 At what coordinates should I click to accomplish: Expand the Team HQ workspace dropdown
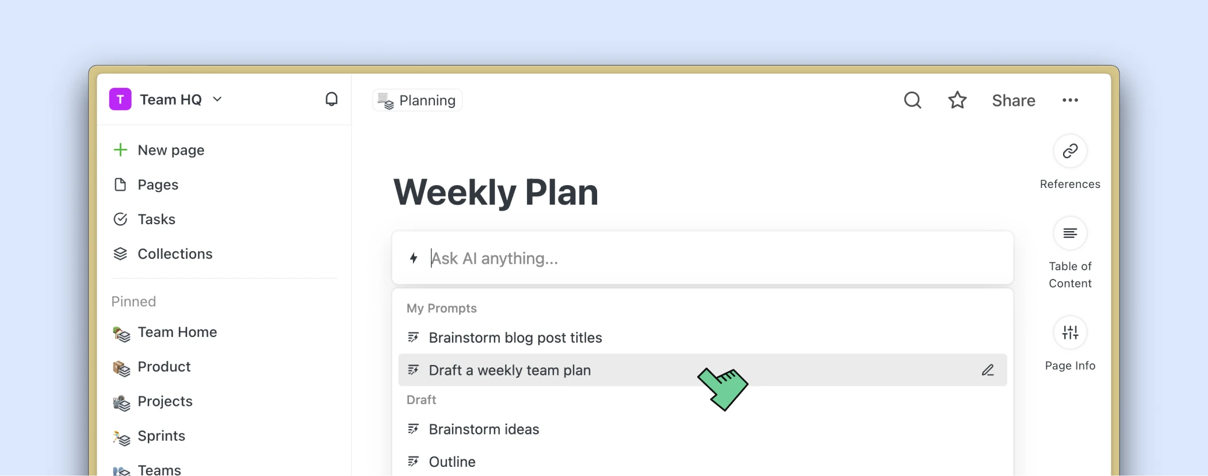(217, 99)
